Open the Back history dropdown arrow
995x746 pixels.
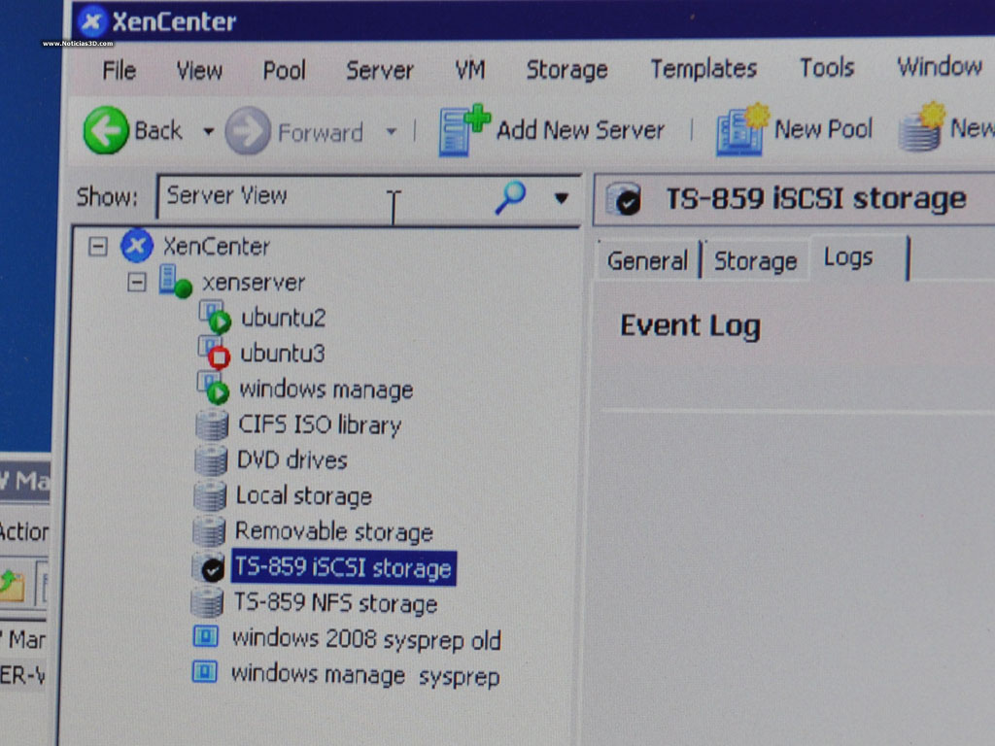pyautogui.click(x=208, y=132)
